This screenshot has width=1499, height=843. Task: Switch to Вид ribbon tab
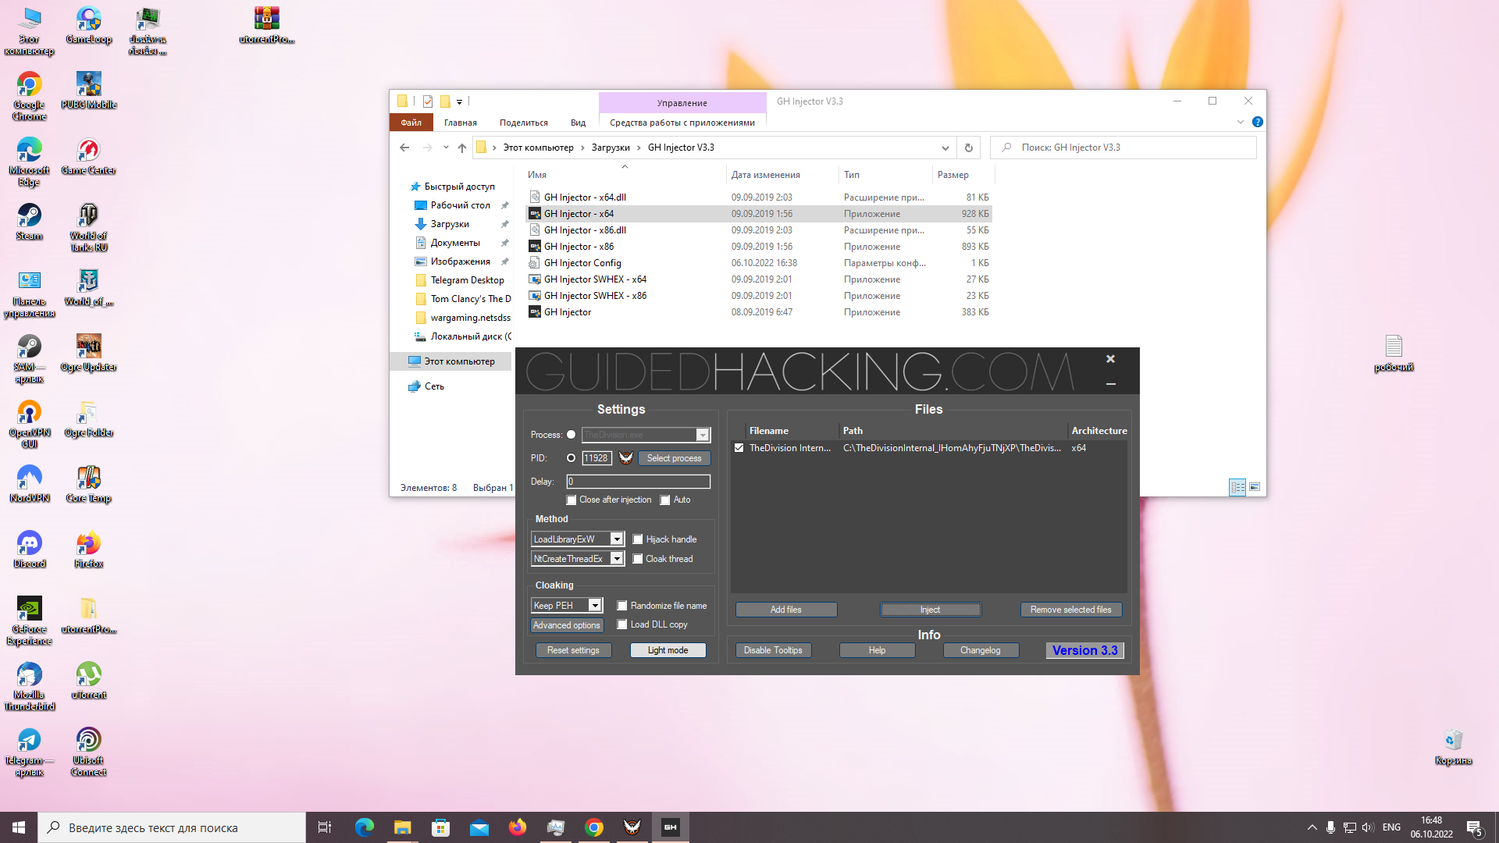click(x=578, y=123)
